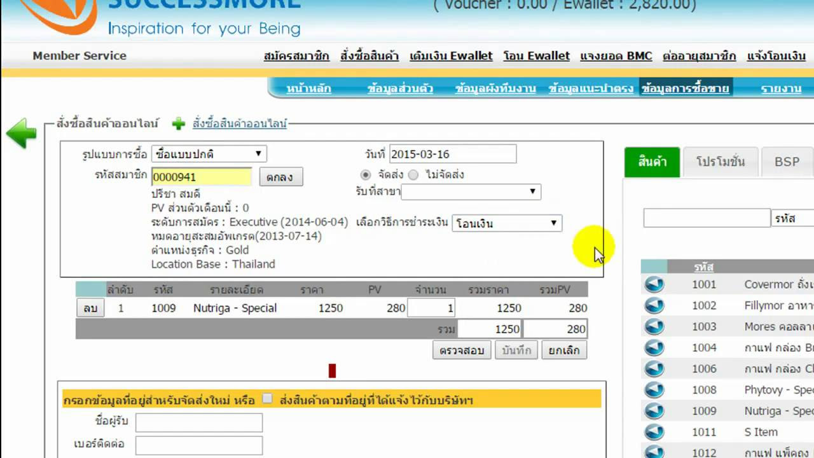Click the รหัสสมาชิก input field
This screenshot has height=458, width=814.
[202, 177]
